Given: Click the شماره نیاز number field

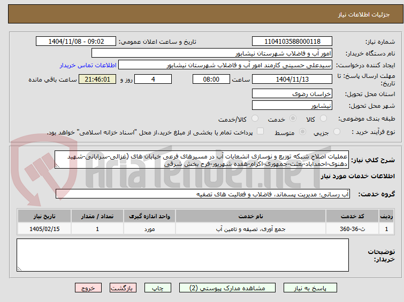Looking at the screenshot, I should (x=292, y=42).
